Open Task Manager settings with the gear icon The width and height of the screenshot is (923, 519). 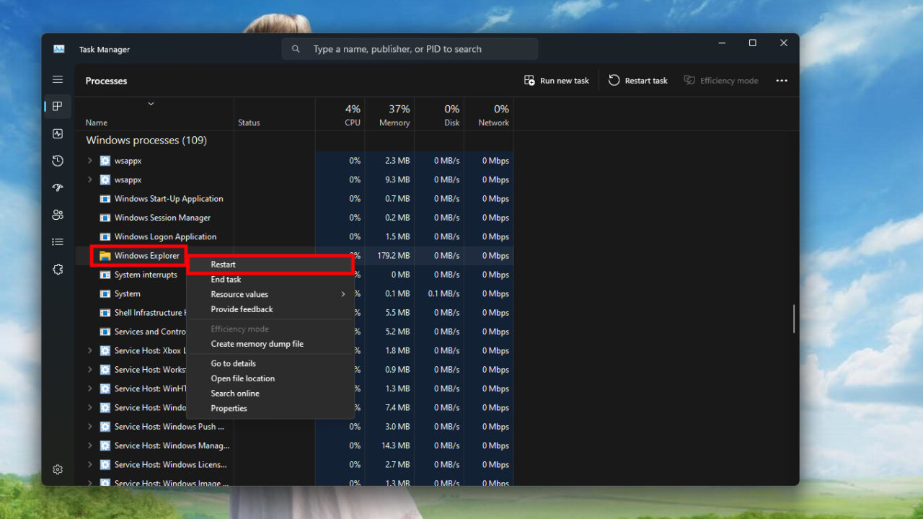pos(58,469)
